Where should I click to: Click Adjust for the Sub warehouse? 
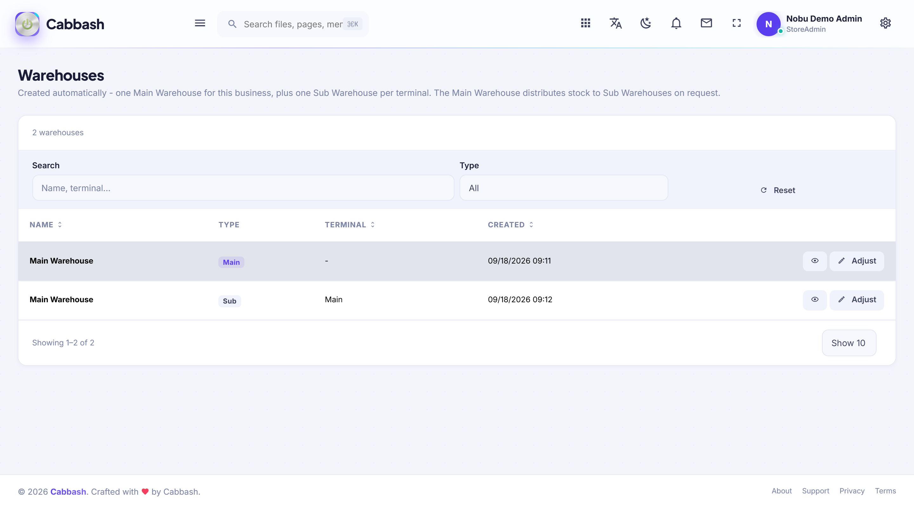tap(857, 300)
